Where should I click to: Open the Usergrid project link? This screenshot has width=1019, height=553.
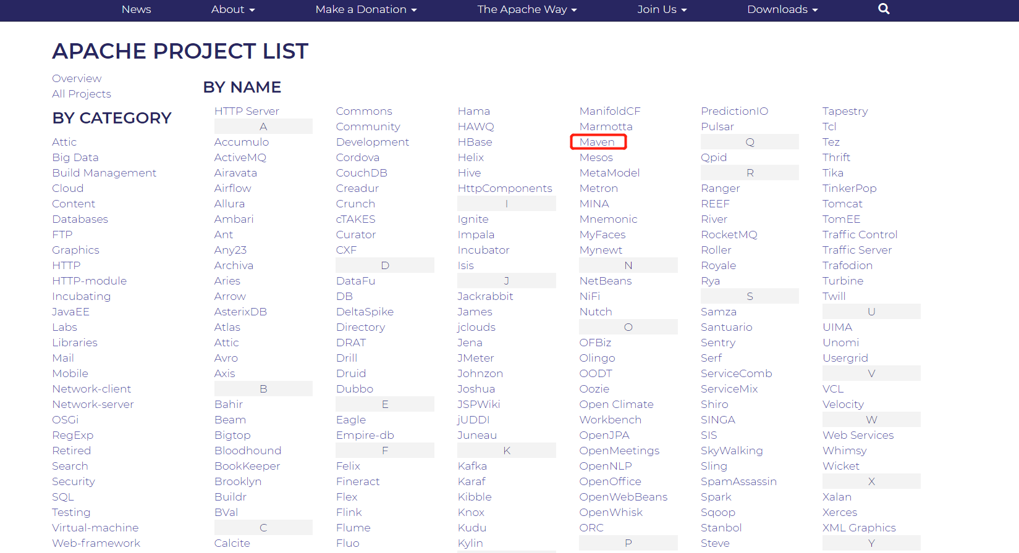point(845,358)
